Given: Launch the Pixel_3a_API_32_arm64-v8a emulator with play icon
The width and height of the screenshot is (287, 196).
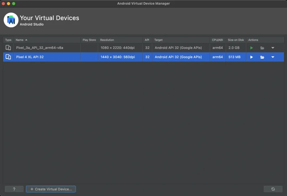Looking at the screenshot, I should click(x=251, y=48).
